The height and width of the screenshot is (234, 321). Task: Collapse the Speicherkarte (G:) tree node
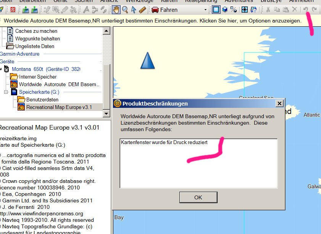pos(6,92)
